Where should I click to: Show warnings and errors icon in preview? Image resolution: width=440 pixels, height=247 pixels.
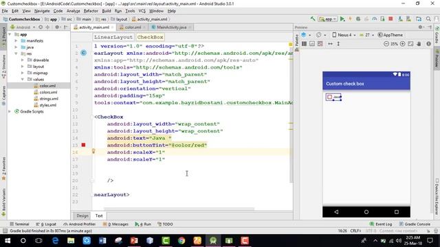(x=428, y=44)
